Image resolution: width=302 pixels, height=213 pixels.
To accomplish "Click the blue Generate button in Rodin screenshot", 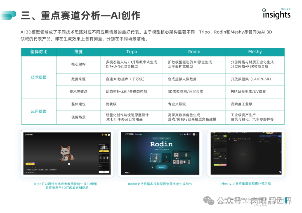I will click(x=161, y=167).
